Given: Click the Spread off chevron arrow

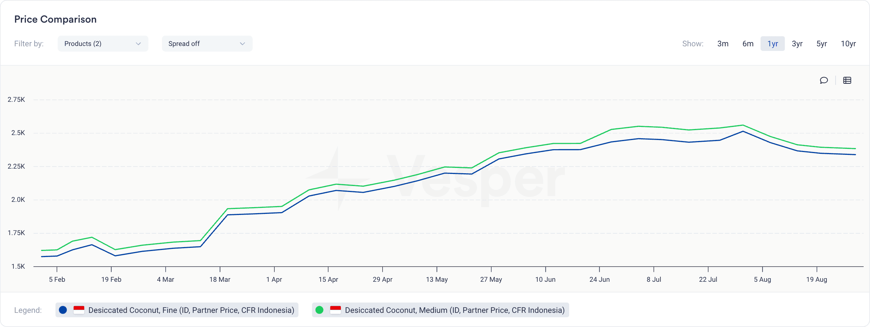Looking at the screenshot, I should coord(242,44).
